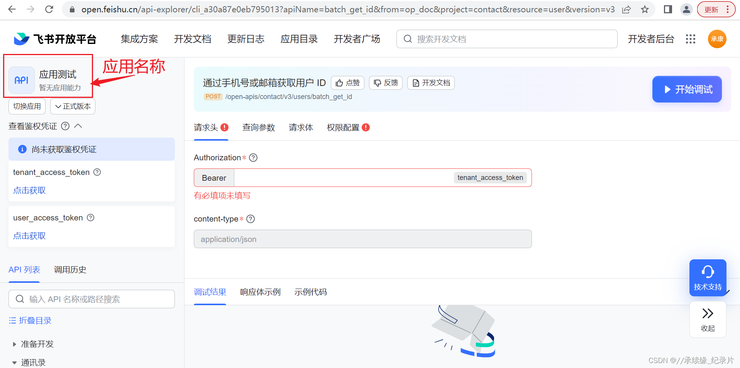Switch to the 调试结果 tab
Screen dimensions: 740x368
pos(210,292)
